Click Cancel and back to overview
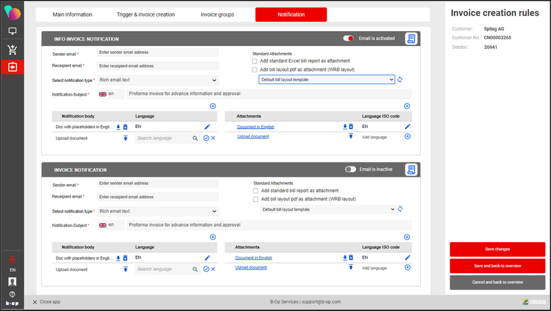Viewport: 551px width, 311px height. tap(497, 282)
